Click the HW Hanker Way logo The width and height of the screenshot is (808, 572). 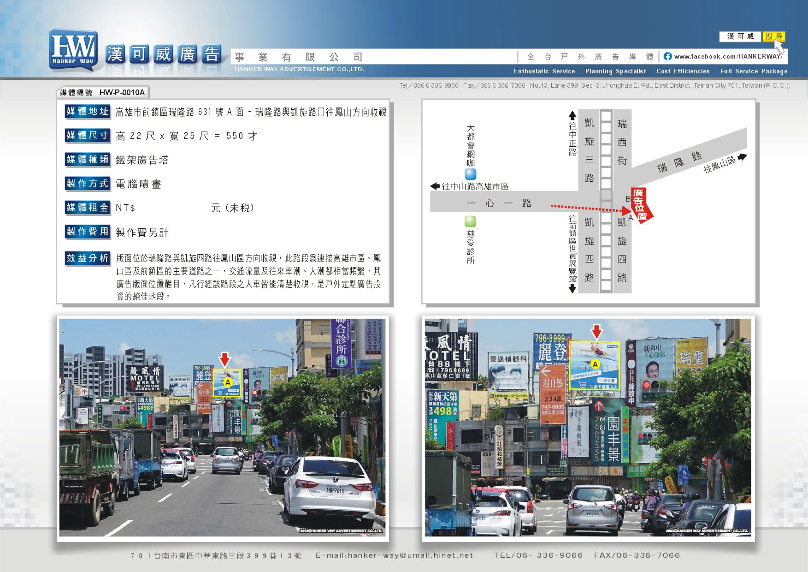[x=73, y=50]
